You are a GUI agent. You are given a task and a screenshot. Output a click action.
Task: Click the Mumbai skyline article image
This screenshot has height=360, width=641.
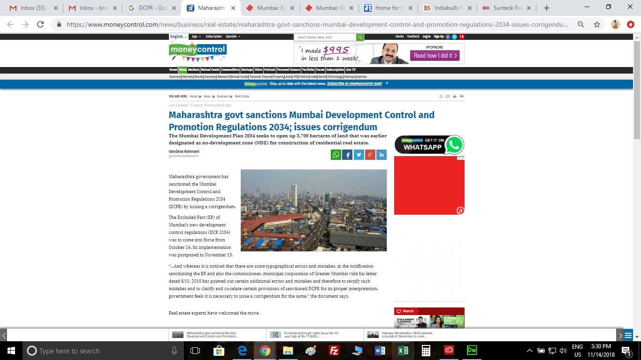point(313,210)
